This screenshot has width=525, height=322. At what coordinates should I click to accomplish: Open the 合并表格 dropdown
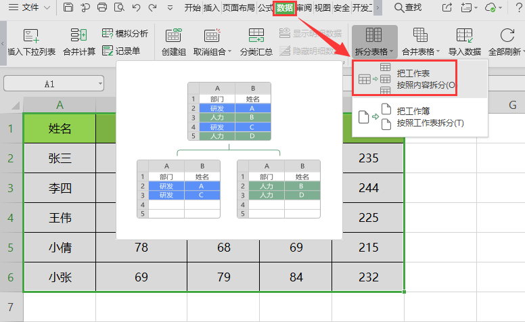coord(421,42)
